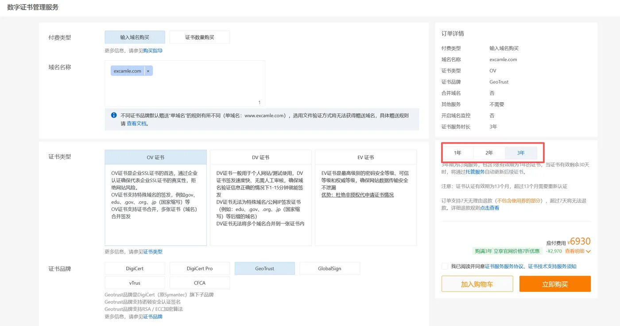Focus the 域名名称 input box

click(x=185, y=84)
